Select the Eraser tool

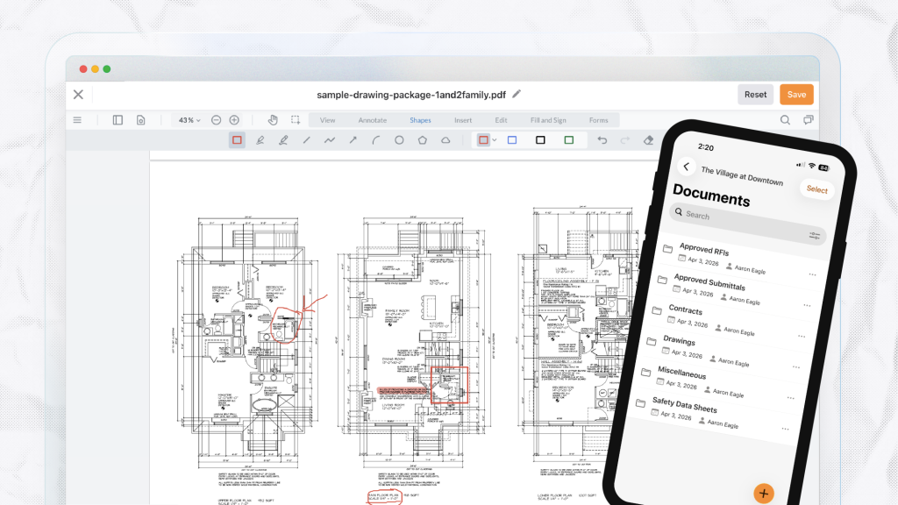click(648, 140)
